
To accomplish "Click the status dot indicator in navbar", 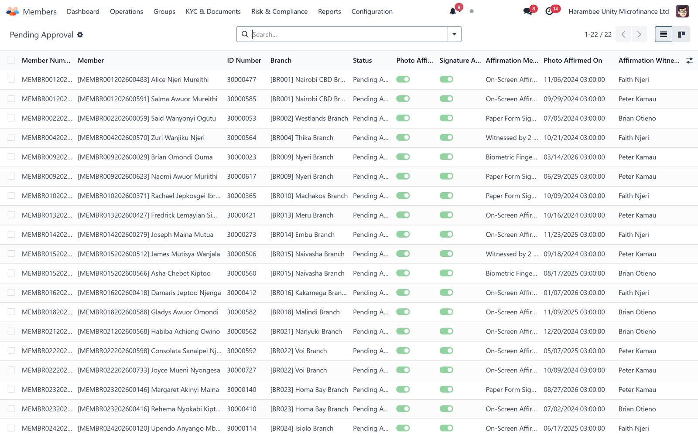I will 472,11.
